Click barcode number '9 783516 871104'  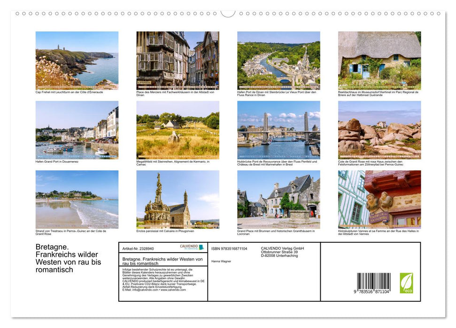pos(371,292)
